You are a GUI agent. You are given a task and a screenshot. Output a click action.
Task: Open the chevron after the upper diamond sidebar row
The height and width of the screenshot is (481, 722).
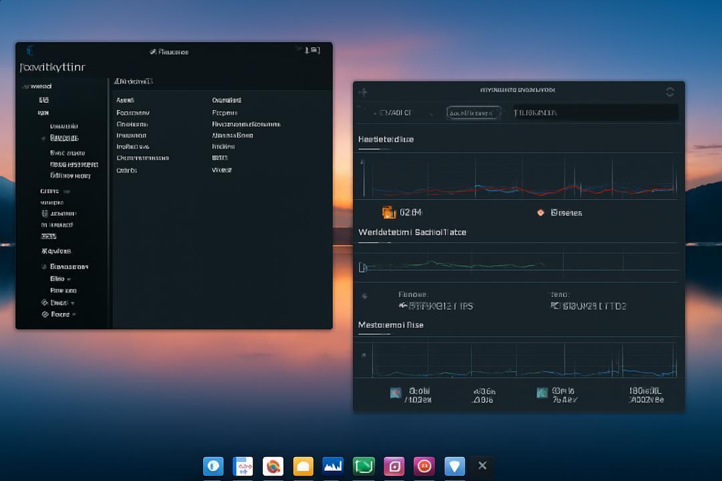pyautogui.click(x=73, y=303)
